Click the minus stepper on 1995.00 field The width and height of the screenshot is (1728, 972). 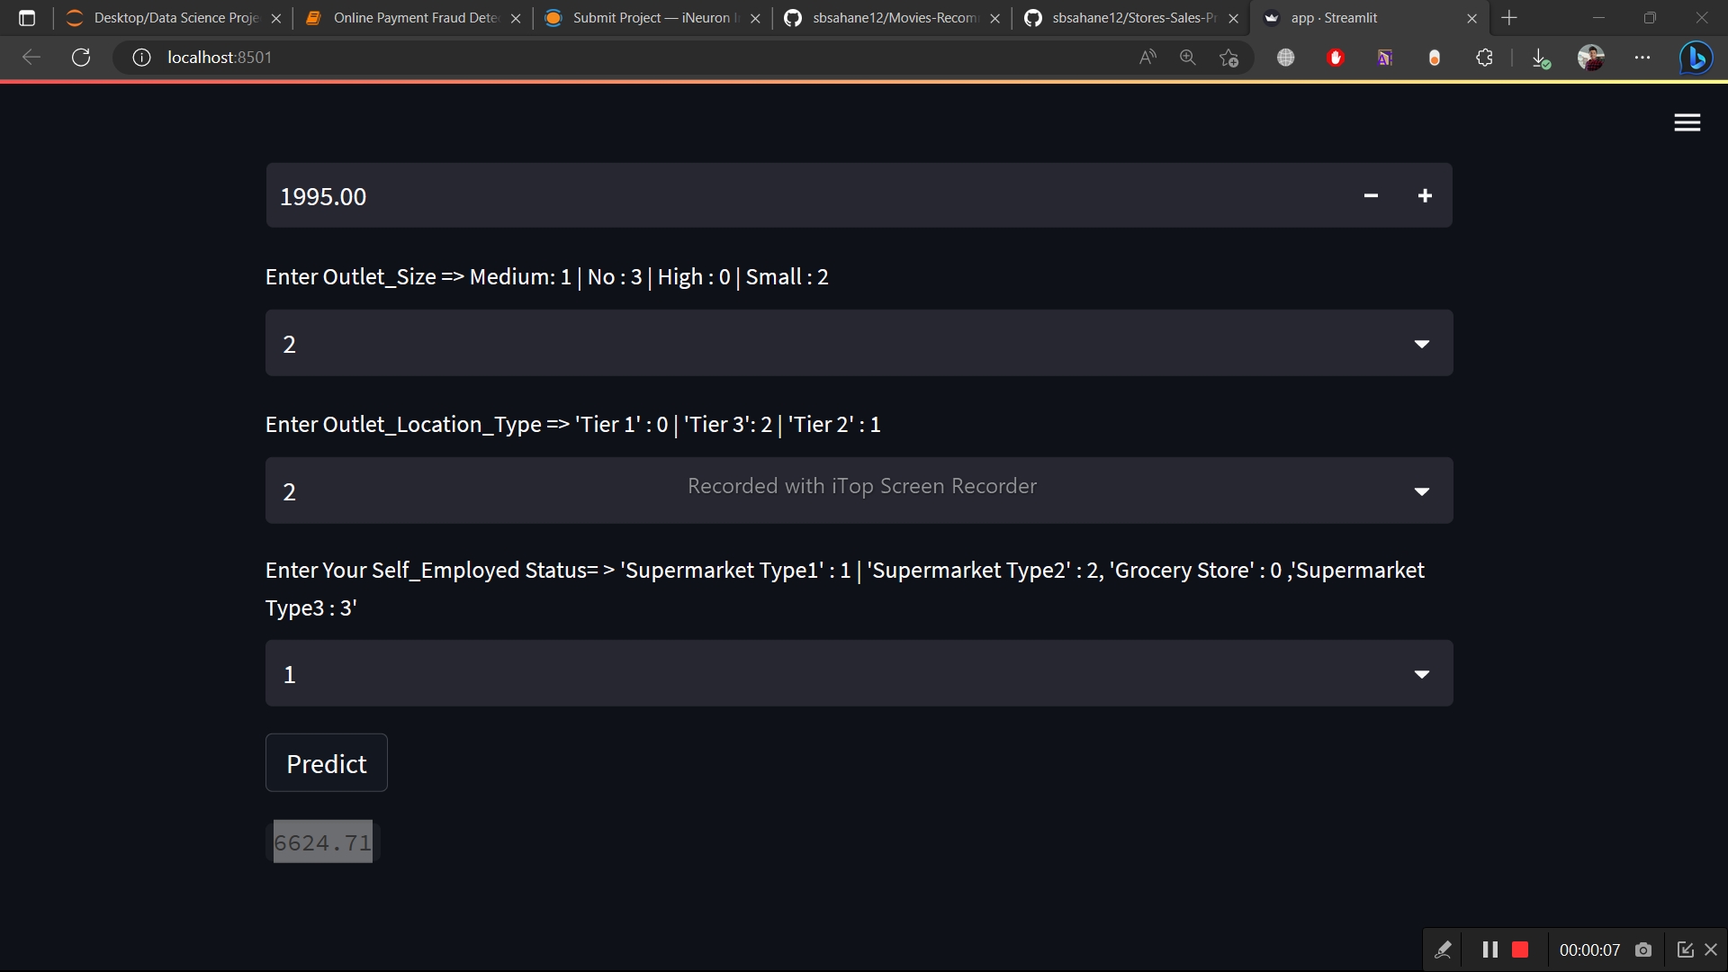1371,196
